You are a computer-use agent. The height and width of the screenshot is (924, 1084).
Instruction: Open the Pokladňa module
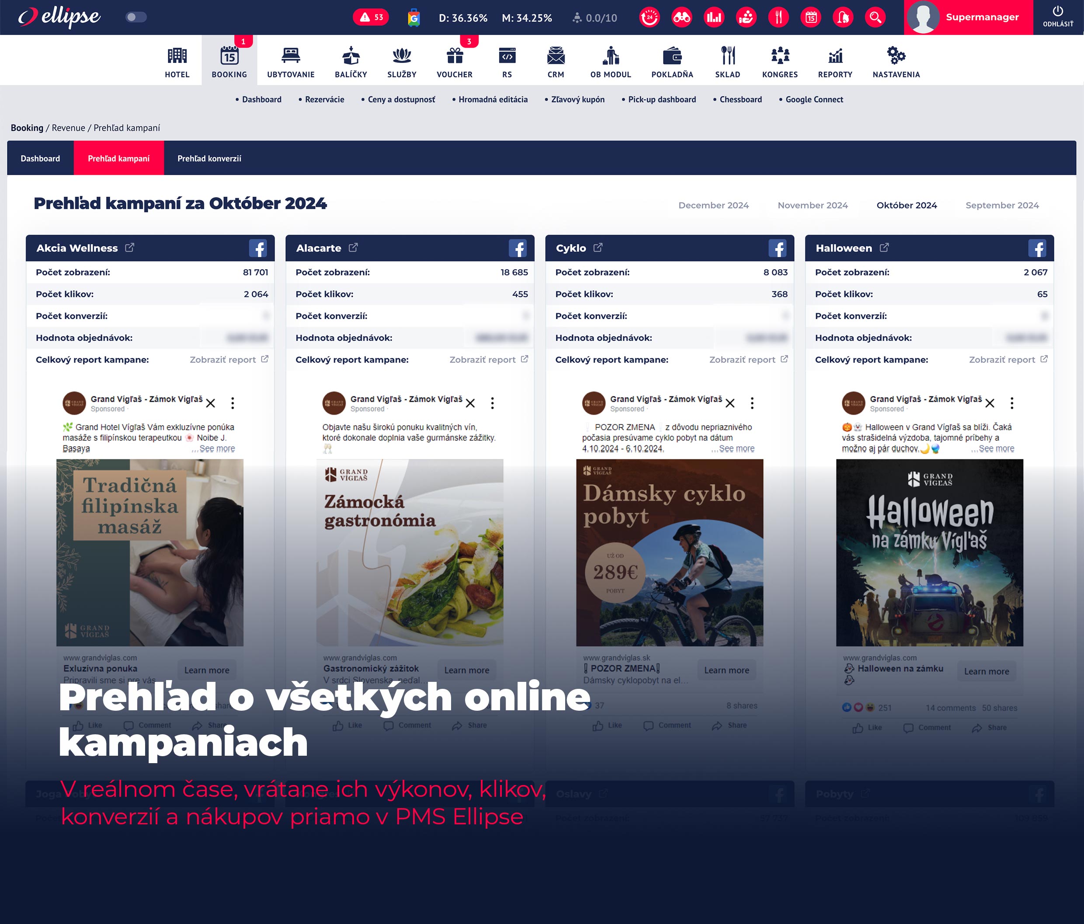point(672,62)
